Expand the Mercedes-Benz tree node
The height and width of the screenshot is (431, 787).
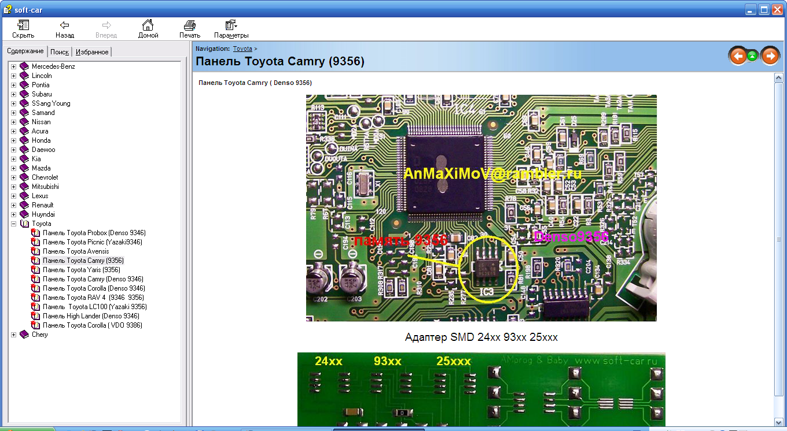pyautogui.click(x=13, y=66)
